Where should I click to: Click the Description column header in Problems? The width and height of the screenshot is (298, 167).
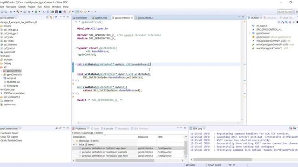point(104,137)
